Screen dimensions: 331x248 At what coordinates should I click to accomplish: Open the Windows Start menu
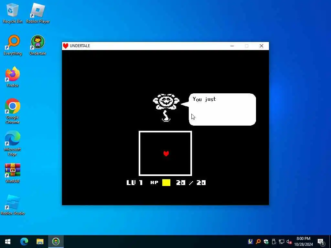tap(8, 242)
